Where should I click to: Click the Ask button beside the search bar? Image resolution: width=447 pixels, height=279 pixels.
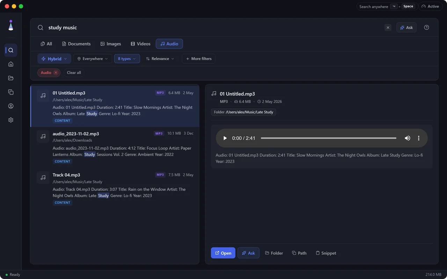[406, 28]
